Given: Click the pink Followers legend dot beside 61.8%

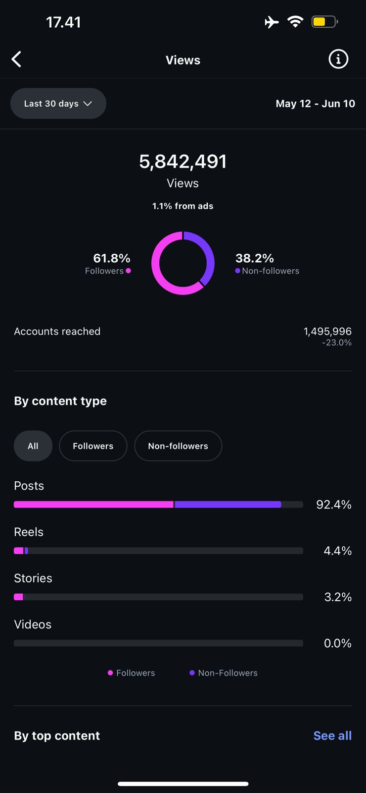Looking at the screenshot, I should click(129, 271).
